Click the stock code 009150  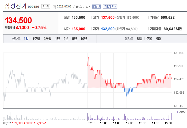coord(34,7)
